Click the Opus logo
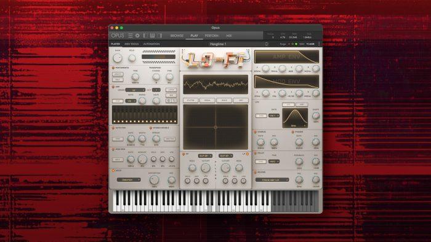431x242 pixels. point(118,36)
